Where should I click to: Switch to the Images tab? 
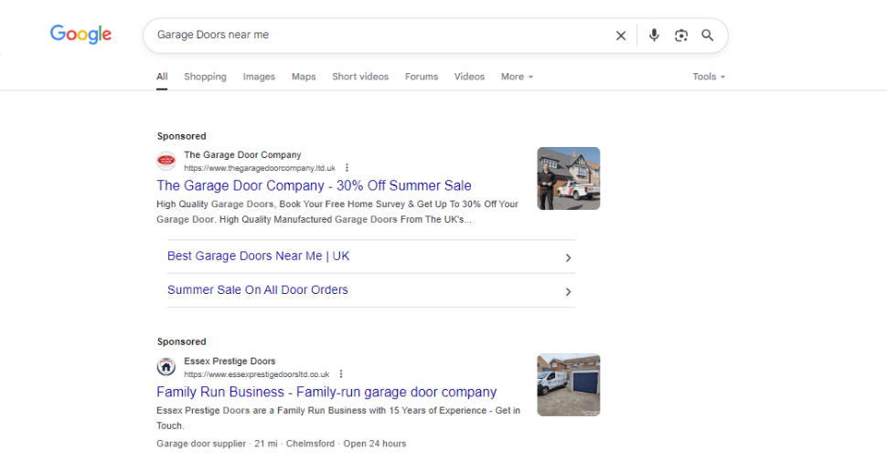[259, 77]
